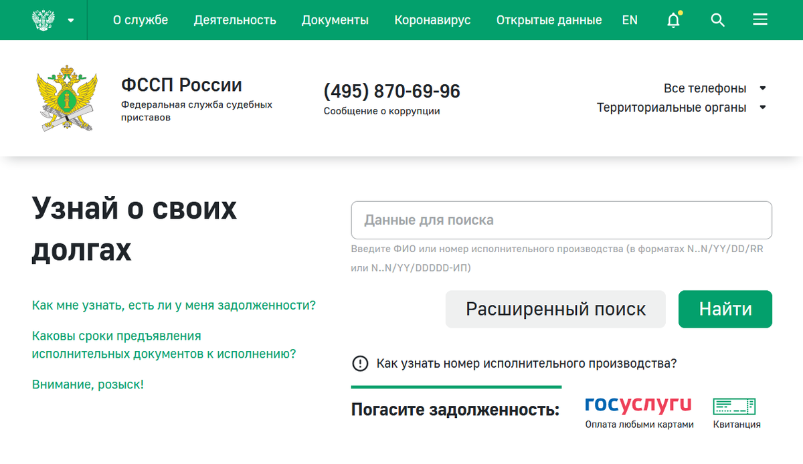Expand the Все телефоны dropdown
803x464 pixels.
pos(715,88)
